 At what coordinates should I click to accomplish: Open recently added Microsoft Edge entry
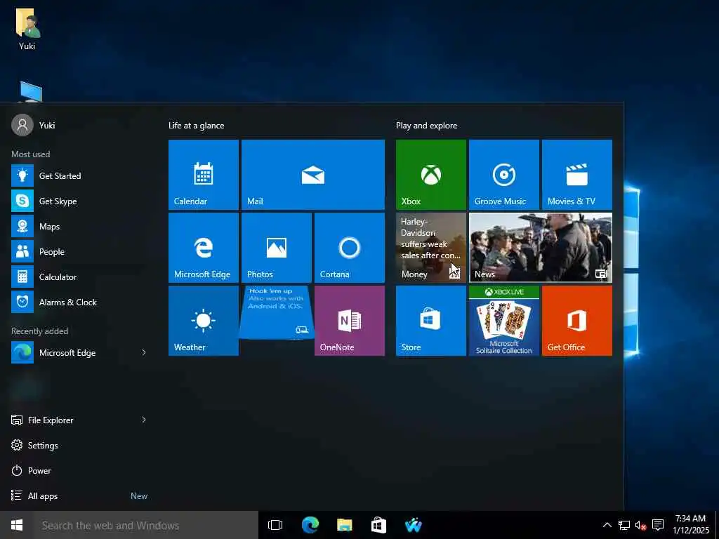73,352
